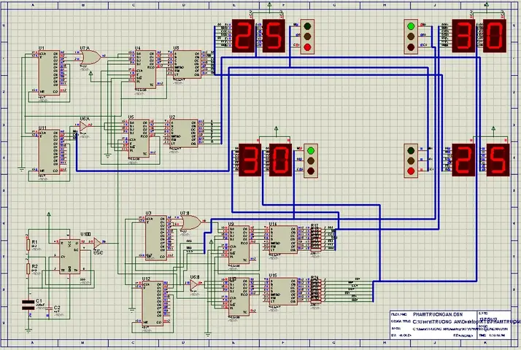This screenshot has width=521, height=350.
Task: Click the U6:A buffer gate symbol
Action: coord(84,126)
